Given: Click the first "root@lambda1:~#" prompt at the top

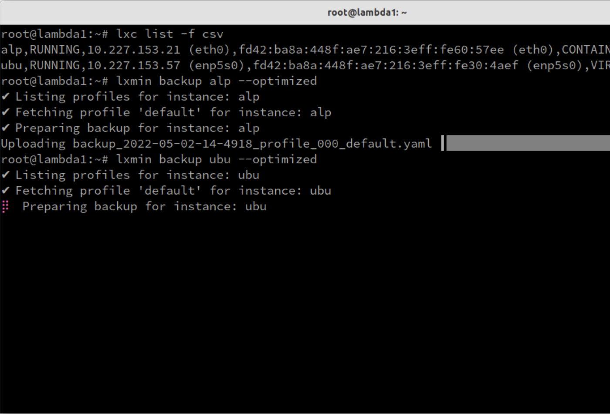Looking at the screenshot, I should click(54, 34).
